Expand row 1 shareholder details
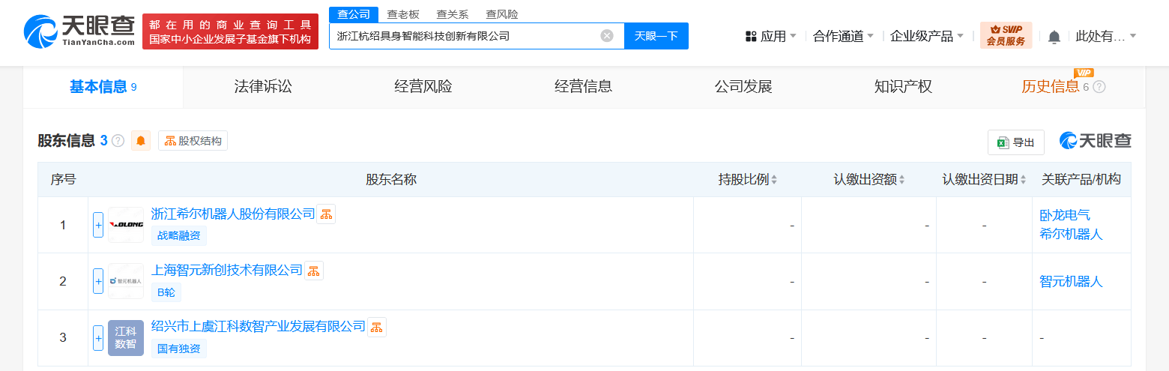Image resolution: width=1169 pixels, height=371 pixels. [98, 225]
